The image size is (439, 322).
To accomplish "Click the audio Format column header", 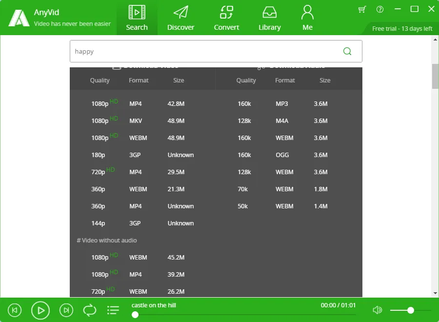I will [285, 80].
